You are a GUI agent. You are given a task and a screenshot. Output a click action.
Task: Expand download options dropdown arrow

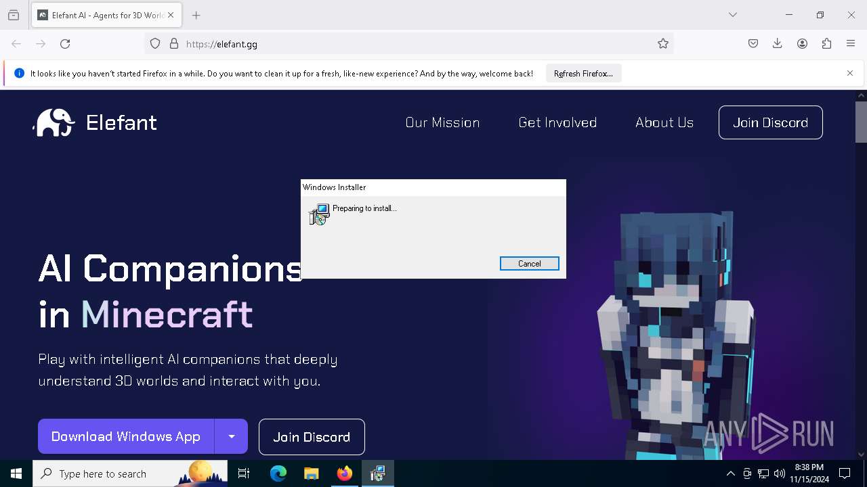[x=232, y=436]
